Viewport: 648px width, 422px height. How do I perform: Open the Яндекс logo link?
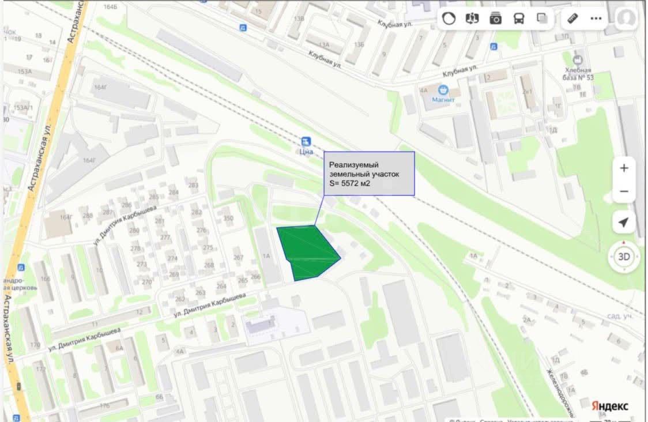tap(610, 406)
